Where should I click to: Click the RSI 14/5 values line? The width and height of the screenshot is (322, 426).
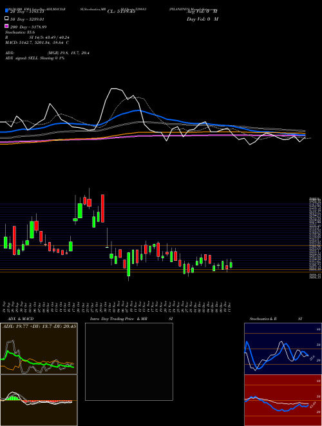tap(37, 37)
